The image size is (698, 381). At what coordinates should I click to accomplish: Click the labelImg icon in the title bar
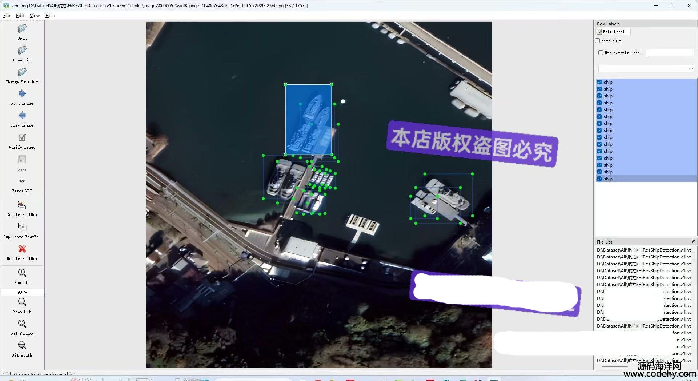tap(6, 5)
